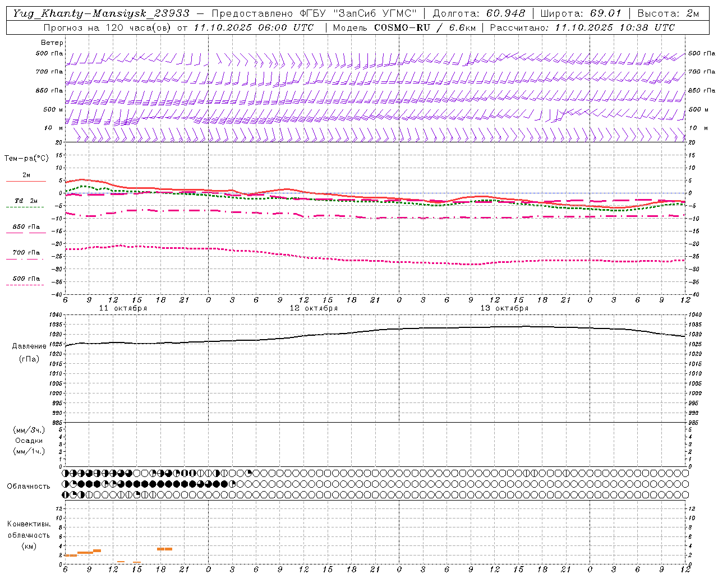The image size is (718, 574).
Task: Click the Осадки panel label
Action: point(29,441)
